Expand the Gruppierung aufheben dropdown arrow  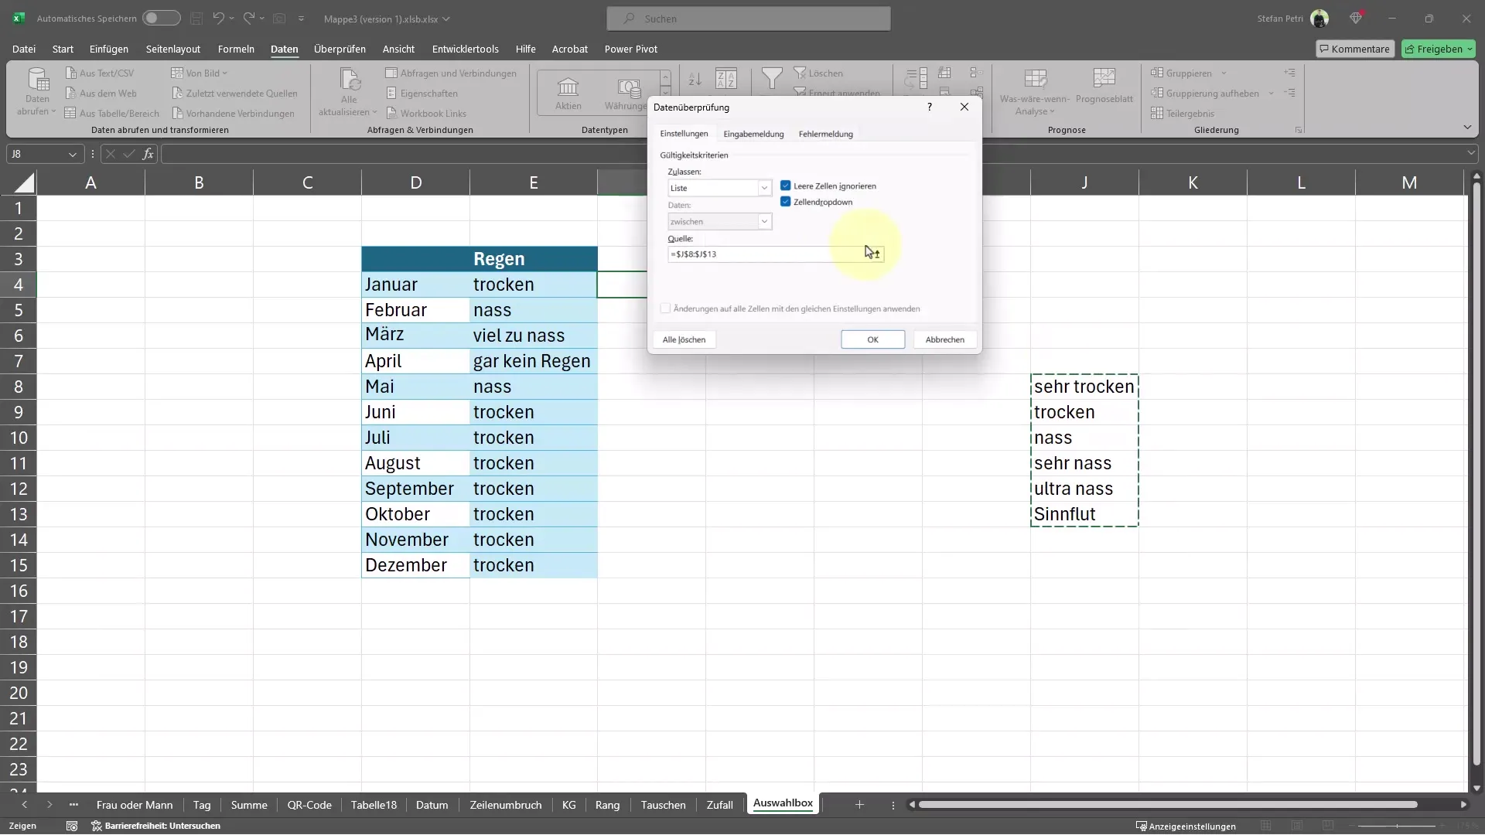(1271, 94)
